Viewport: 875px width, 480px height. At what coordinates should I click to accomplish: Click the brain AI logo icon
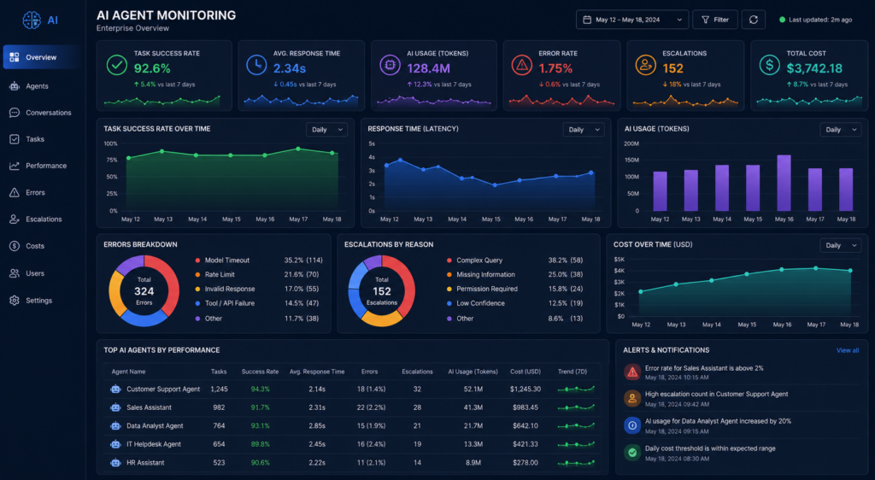tap(32, 20)
